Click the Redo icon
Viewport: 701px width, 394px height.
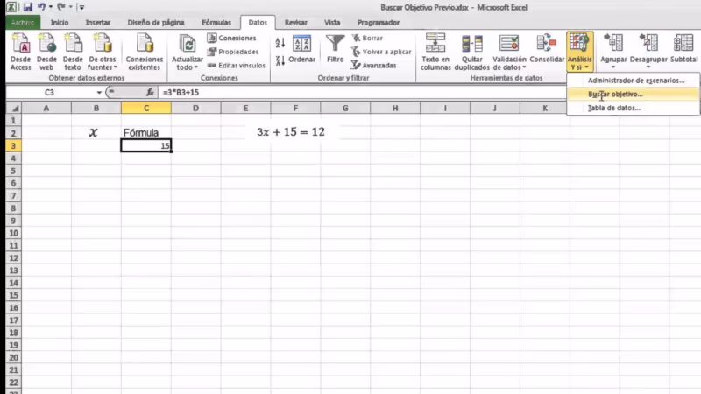pyautogui.click(x=61, y=7)
